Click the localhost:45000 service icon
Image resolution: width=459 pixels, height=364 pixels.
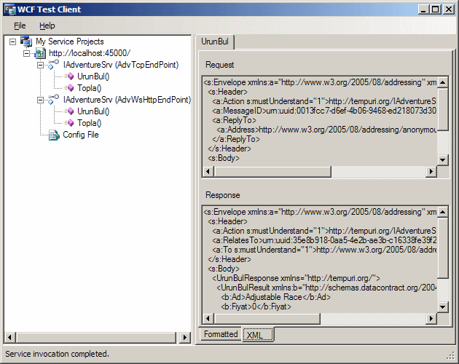[x=40, y=53]
